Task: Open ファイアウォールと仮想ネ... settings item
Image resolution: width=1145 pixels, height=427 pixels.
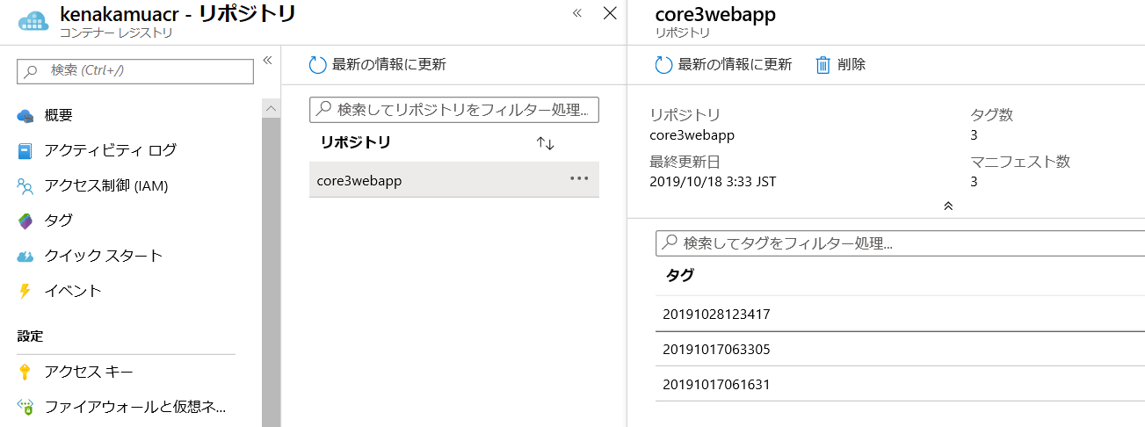Action: [134, 407]
